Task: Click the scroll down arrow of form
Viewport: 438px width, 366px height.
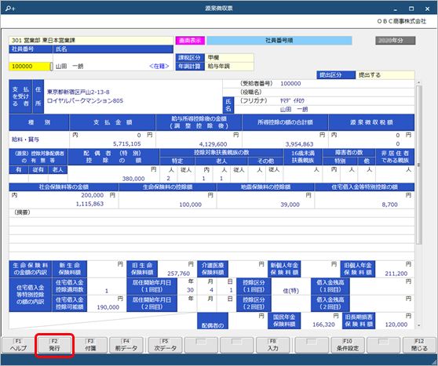Action: pos(418,325)
